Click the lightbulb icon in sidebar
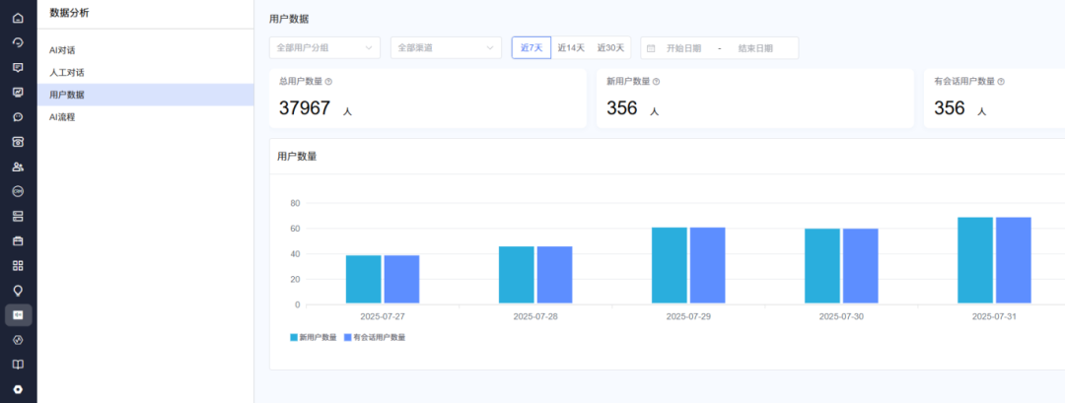 (18, 290)
